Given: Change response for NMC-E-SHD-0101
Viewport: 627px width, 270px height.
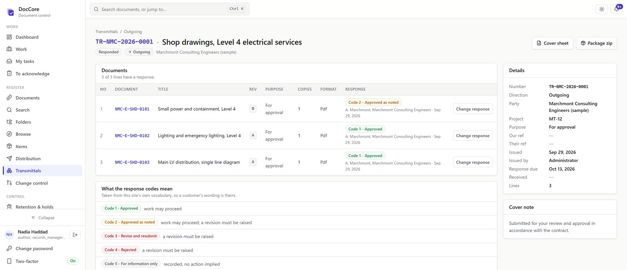Looking at the screenshot, I should [473, 109].
